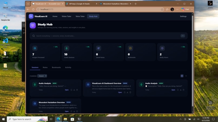The height and width of the screenshot is (122, 218).
Task: Click the Saved Notes edit icon
Action: click(98, 48)
